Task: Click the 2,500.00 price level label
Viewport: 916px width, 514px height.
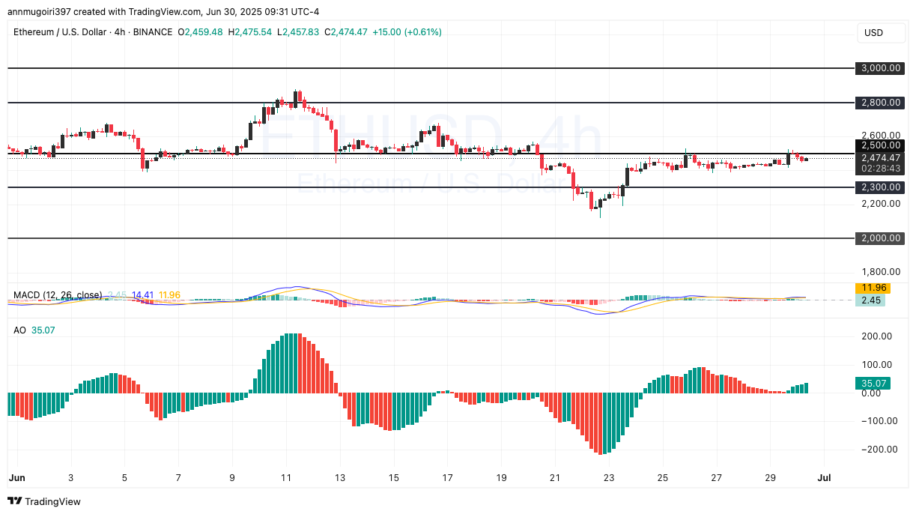Action: (x=880, y=145)
